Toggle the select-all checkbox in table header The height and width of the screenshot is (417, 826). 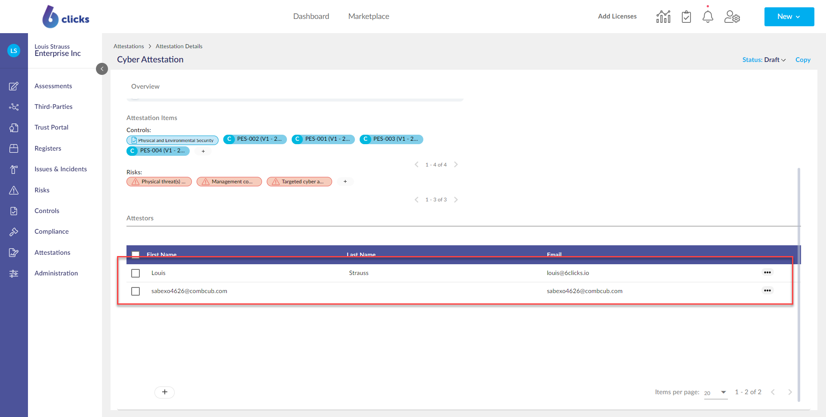point(136,254)
